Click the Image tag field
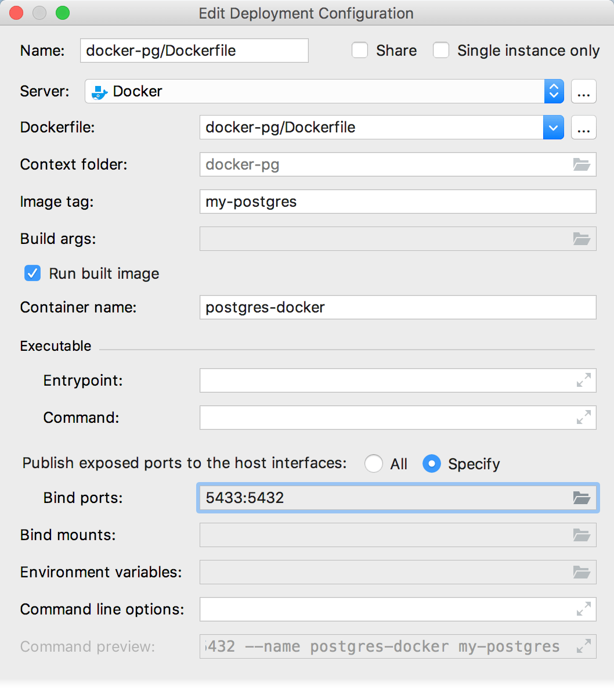614x690 pixels. [x=398, y=202]
